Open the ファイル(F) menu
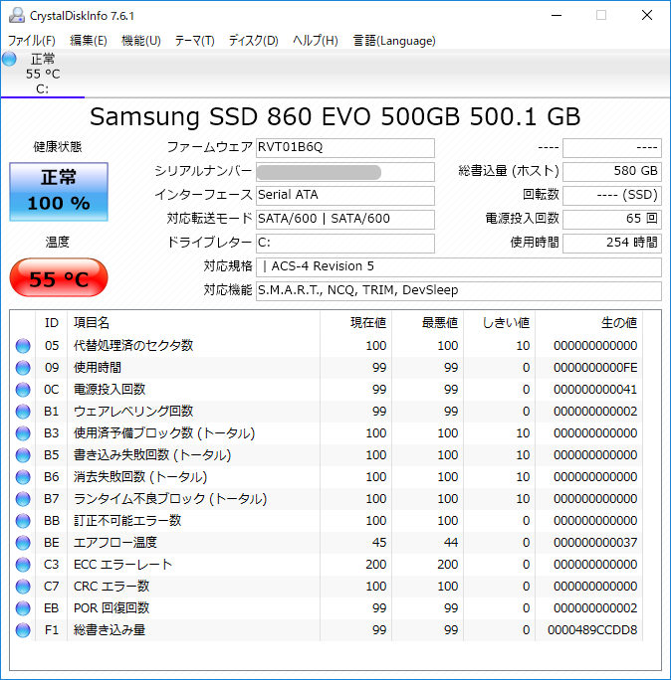 32,41
